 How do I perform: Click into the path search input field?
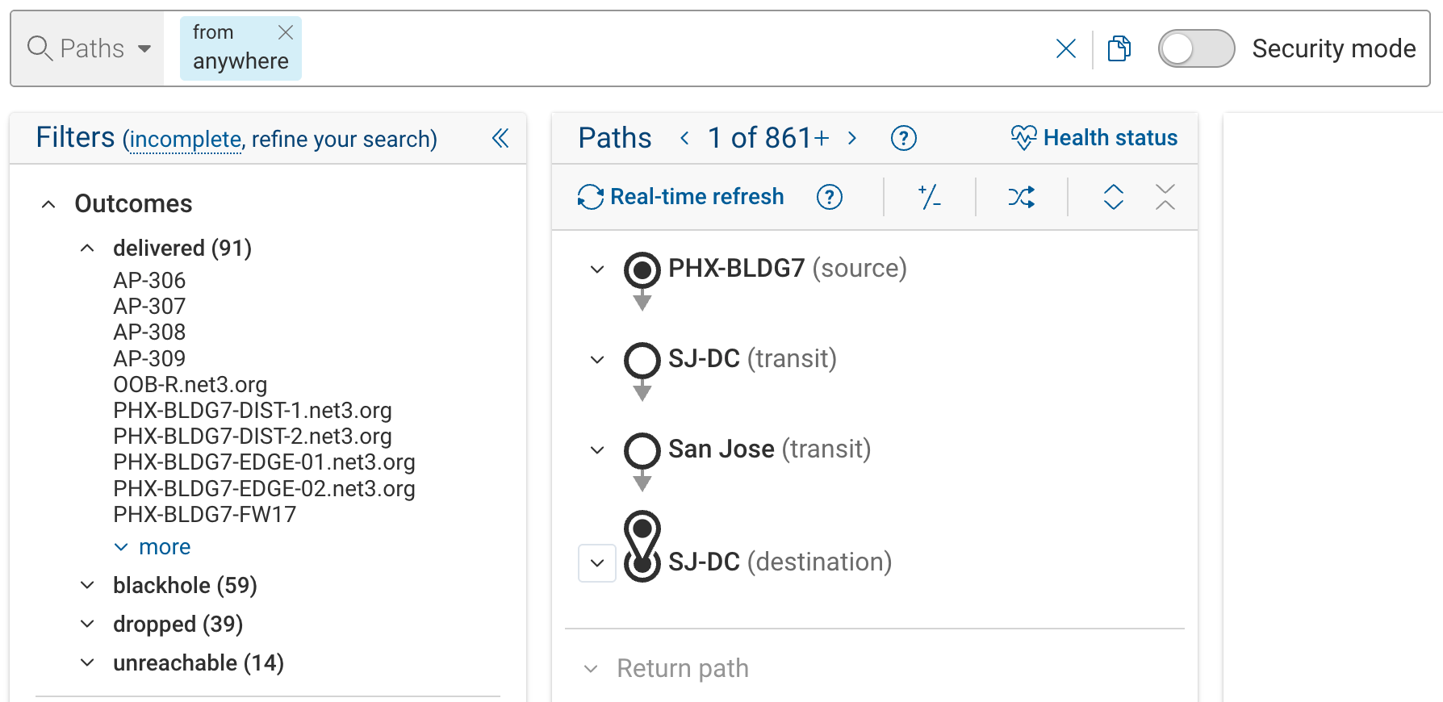[674, 48]
